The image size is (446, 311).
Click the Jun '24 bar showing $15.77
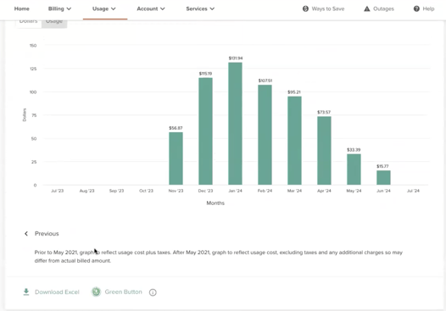[x=383, y=178]
